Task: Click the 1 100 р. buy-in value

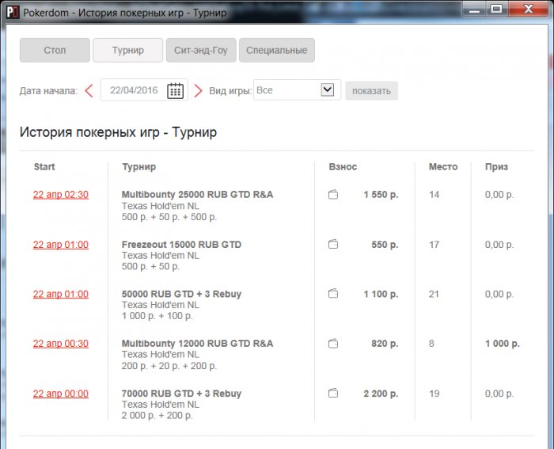Action: pyautogui.click(x=381, y=294)
